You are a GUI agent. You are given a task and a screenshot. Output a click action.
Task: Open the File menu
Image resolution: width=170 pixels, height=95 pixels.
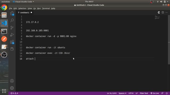[x=11, y=8]
